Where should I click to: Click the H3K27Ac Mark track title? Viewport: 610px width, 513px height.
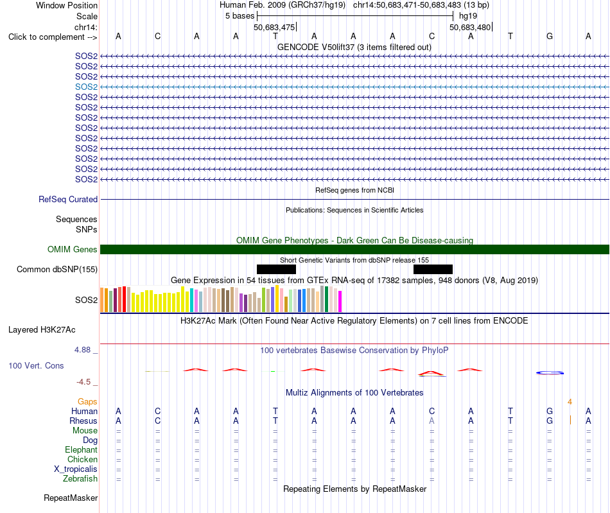[354, 321]
